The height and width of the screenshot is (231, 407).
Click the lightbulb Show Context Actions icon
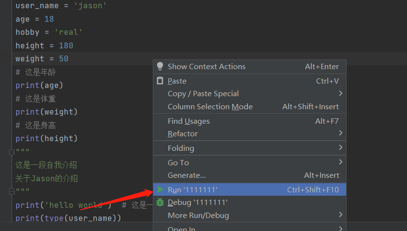click(x=160, y=67)
